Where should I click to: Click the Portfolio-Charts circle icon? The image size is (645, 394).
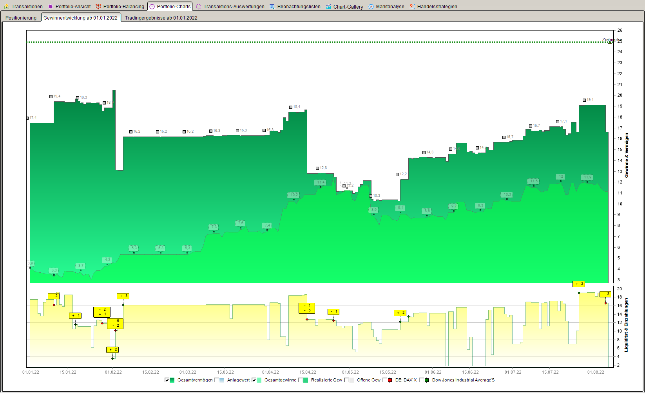(152, 6)
